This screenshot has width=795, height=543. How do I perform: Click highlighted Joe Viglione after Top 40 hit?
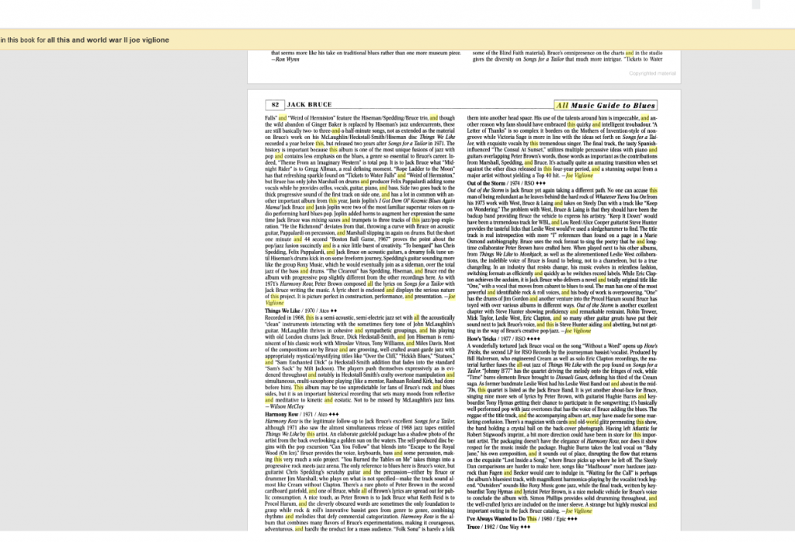(x=579, y=176)
